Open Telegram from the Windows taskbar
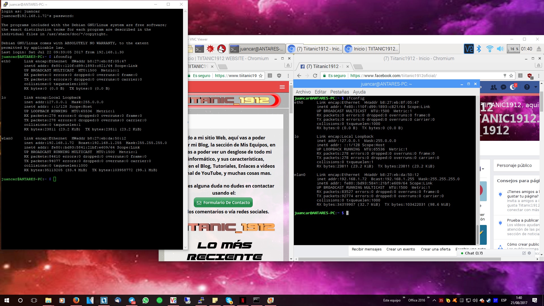The image size is (544, 306). tap(132, 300)
